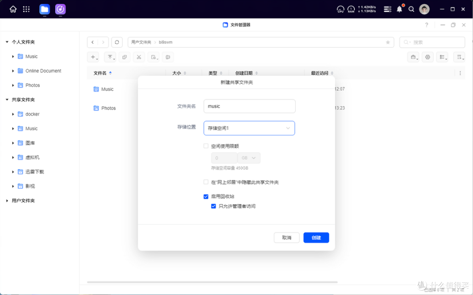Open the storage location dropdown

pos(249,128)
